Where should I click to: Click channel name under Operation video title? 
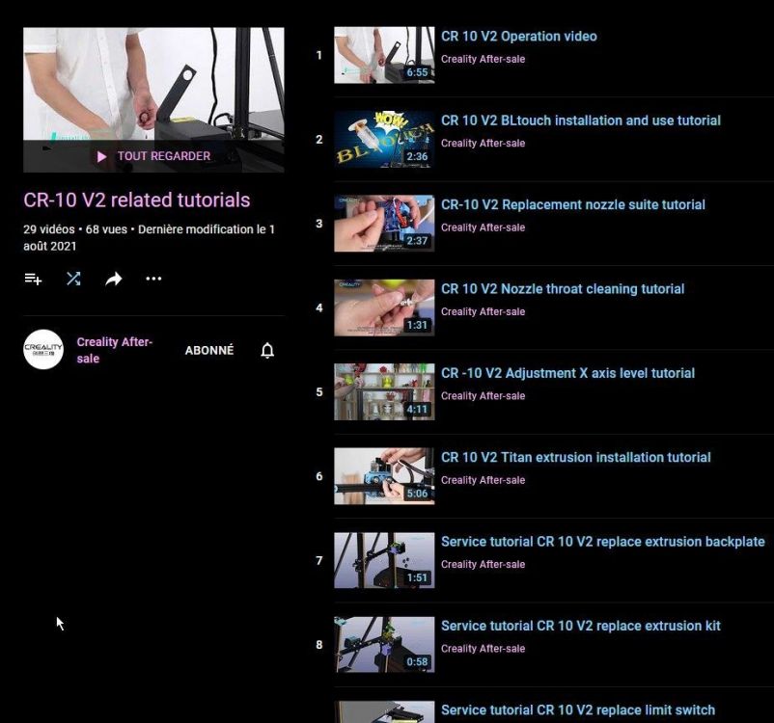coord(483,59)
